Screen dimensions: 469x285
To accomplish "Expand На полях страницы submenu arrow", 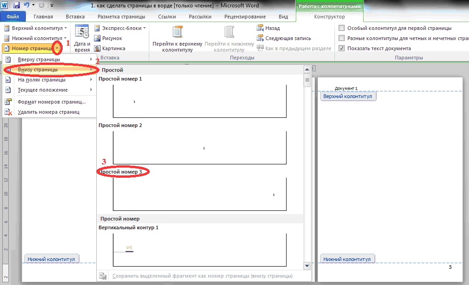I will [x=91, y=80].
